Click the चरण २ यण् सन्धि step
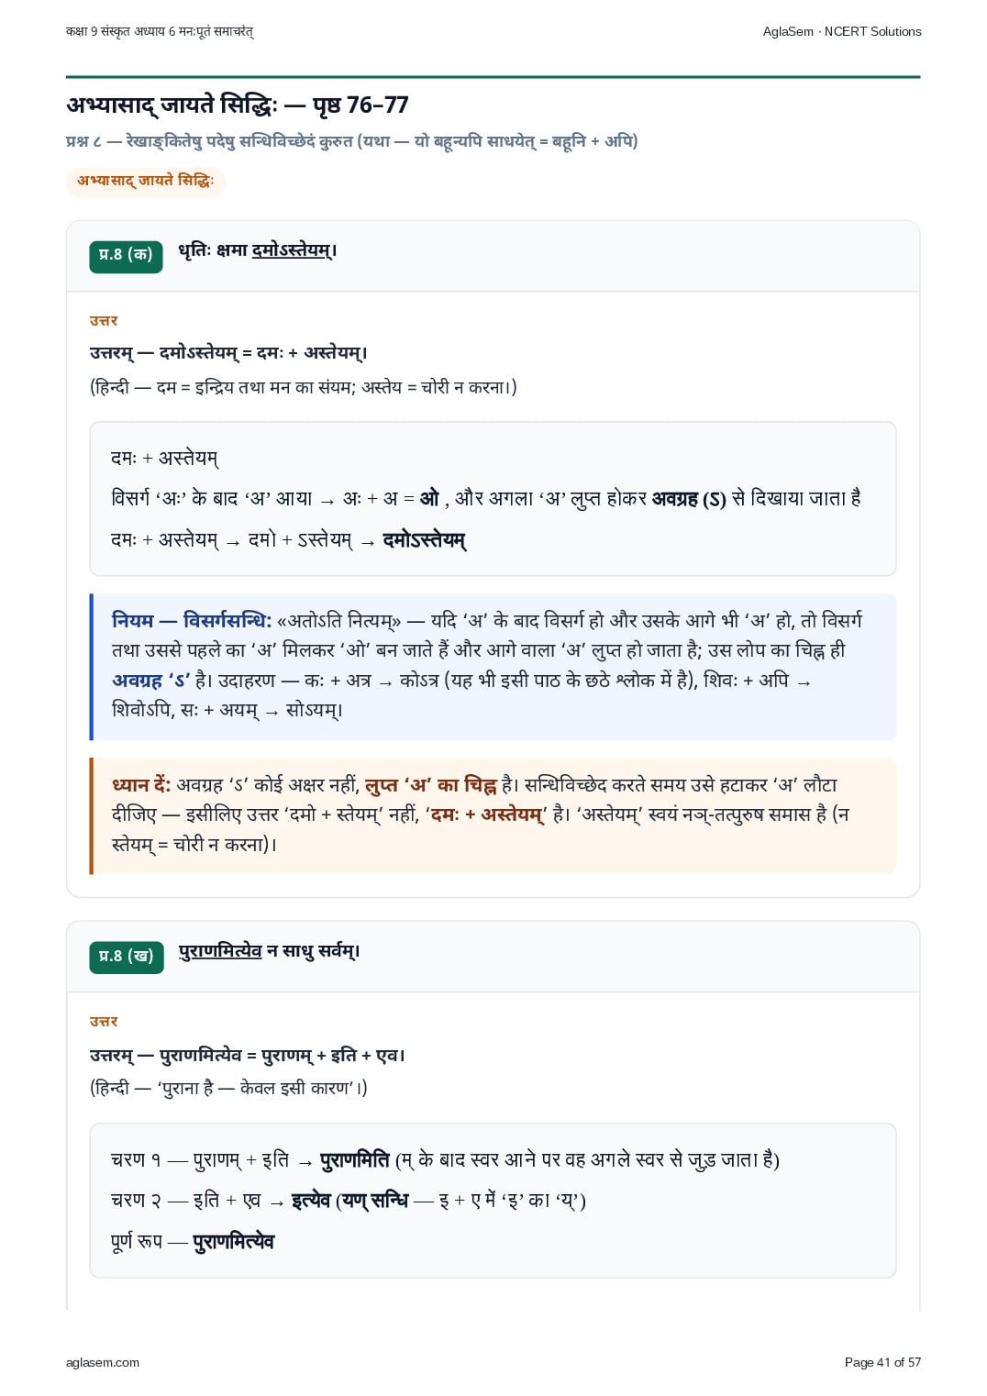The height and width of the screenshot is (1396, 987). pos(349,1201)
